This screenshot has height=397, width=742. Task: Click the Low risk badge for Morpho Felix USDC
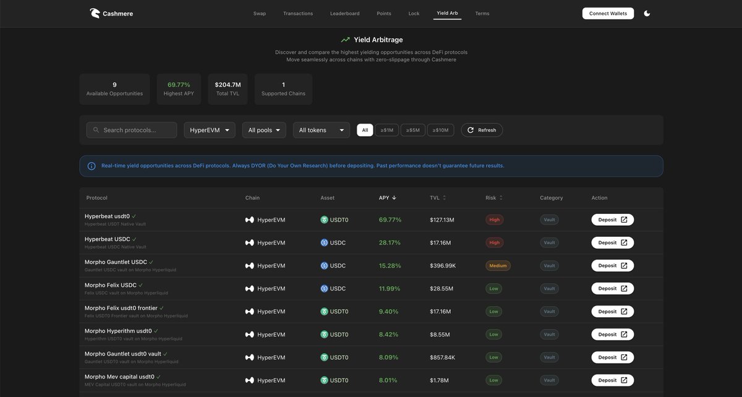(x=493, y=289)
